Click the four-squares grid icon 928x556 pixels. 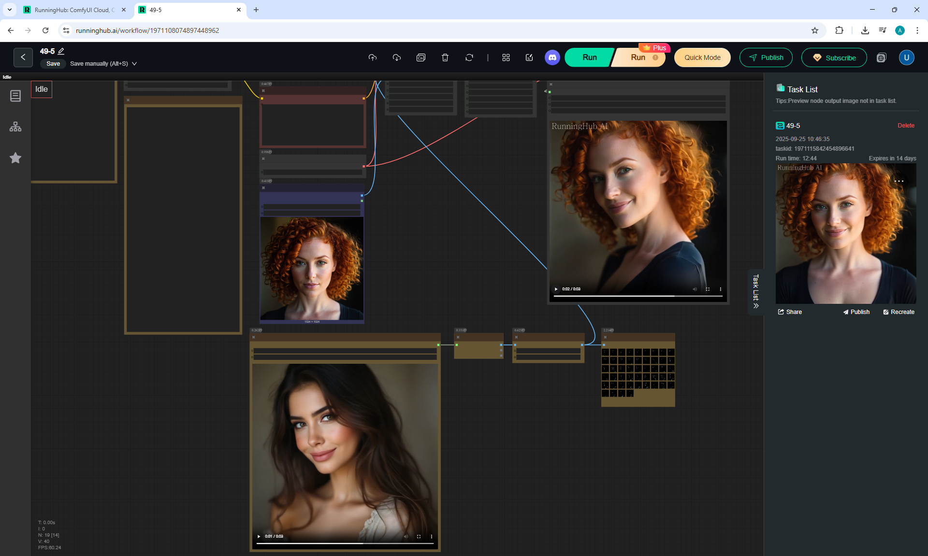pos(506,57)
